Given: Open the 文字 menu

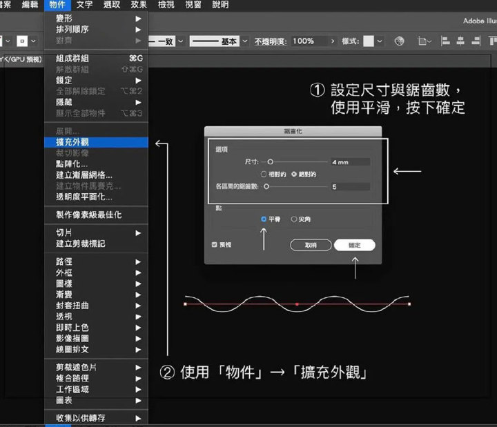Looking at the screenshot, I should [84, 5].
